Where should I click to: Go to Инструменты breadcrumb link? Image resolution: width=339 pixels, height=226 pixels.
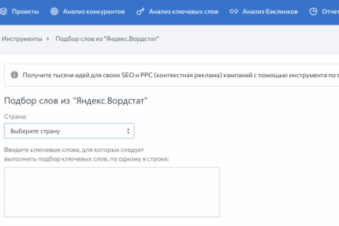pos(22,39)
